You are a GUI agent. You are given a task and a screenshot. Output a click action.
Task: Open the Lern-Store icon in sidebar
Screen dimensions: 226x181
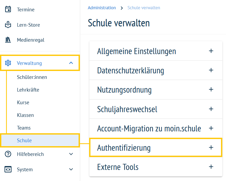[8, 25]
